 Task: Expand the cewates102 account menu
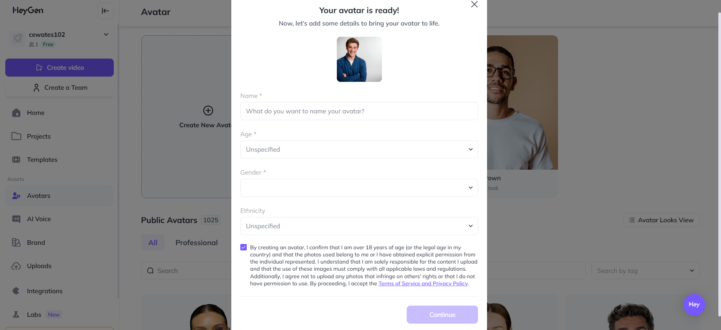(106, 35)
